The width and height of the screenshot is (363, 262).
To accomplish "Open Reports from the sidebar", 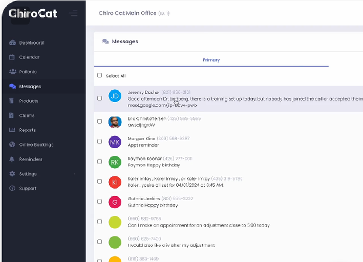I will (27, 130).
